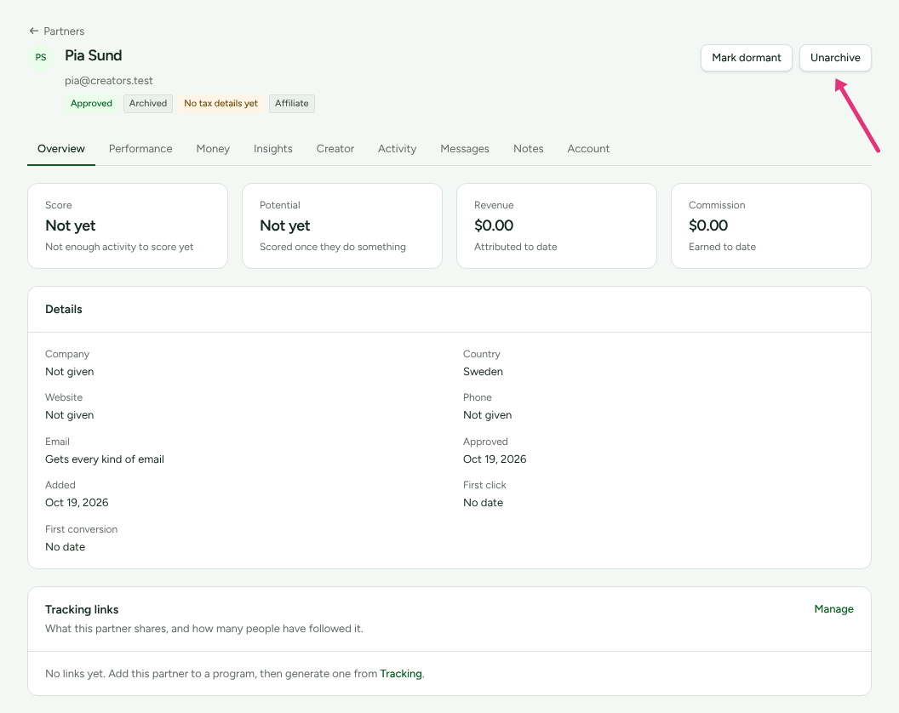Click the Archived badge
Viewport: 899px width, 713px height.
click(x=148, y=104)
